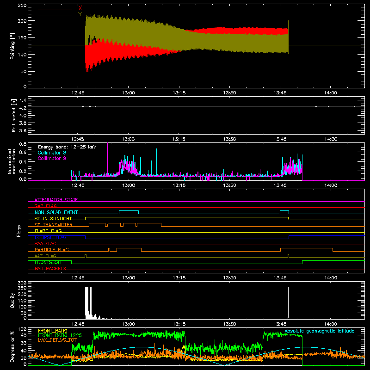The height and width of the screenshot is (370, 370).
Task: Select the GAP_FLAG label
Action: point(46,206)
